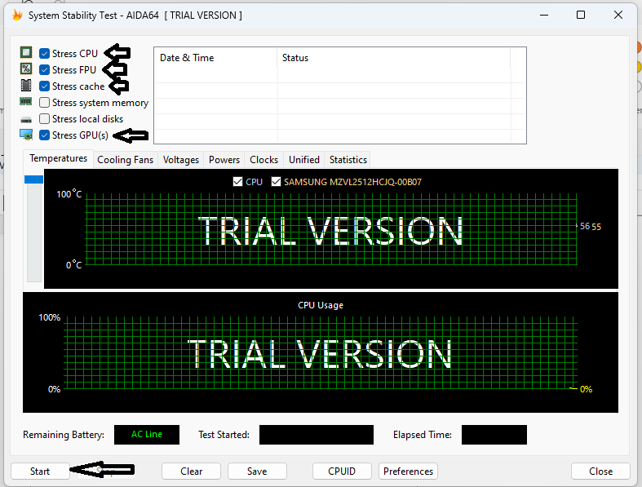The height and width of the screenshot is (487, 642).
Task: Click the 100°C axis label
Action: (x=69, y=193)
